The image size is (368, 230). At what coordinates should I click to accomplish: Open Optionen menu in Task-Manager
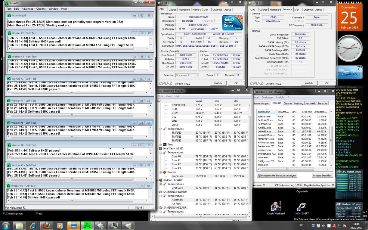click(x=267, y=98)
